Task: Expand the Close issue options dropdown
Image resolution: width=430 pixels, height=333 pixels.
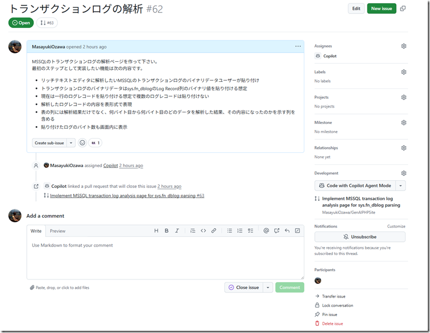Action: [x=268, y=288]
